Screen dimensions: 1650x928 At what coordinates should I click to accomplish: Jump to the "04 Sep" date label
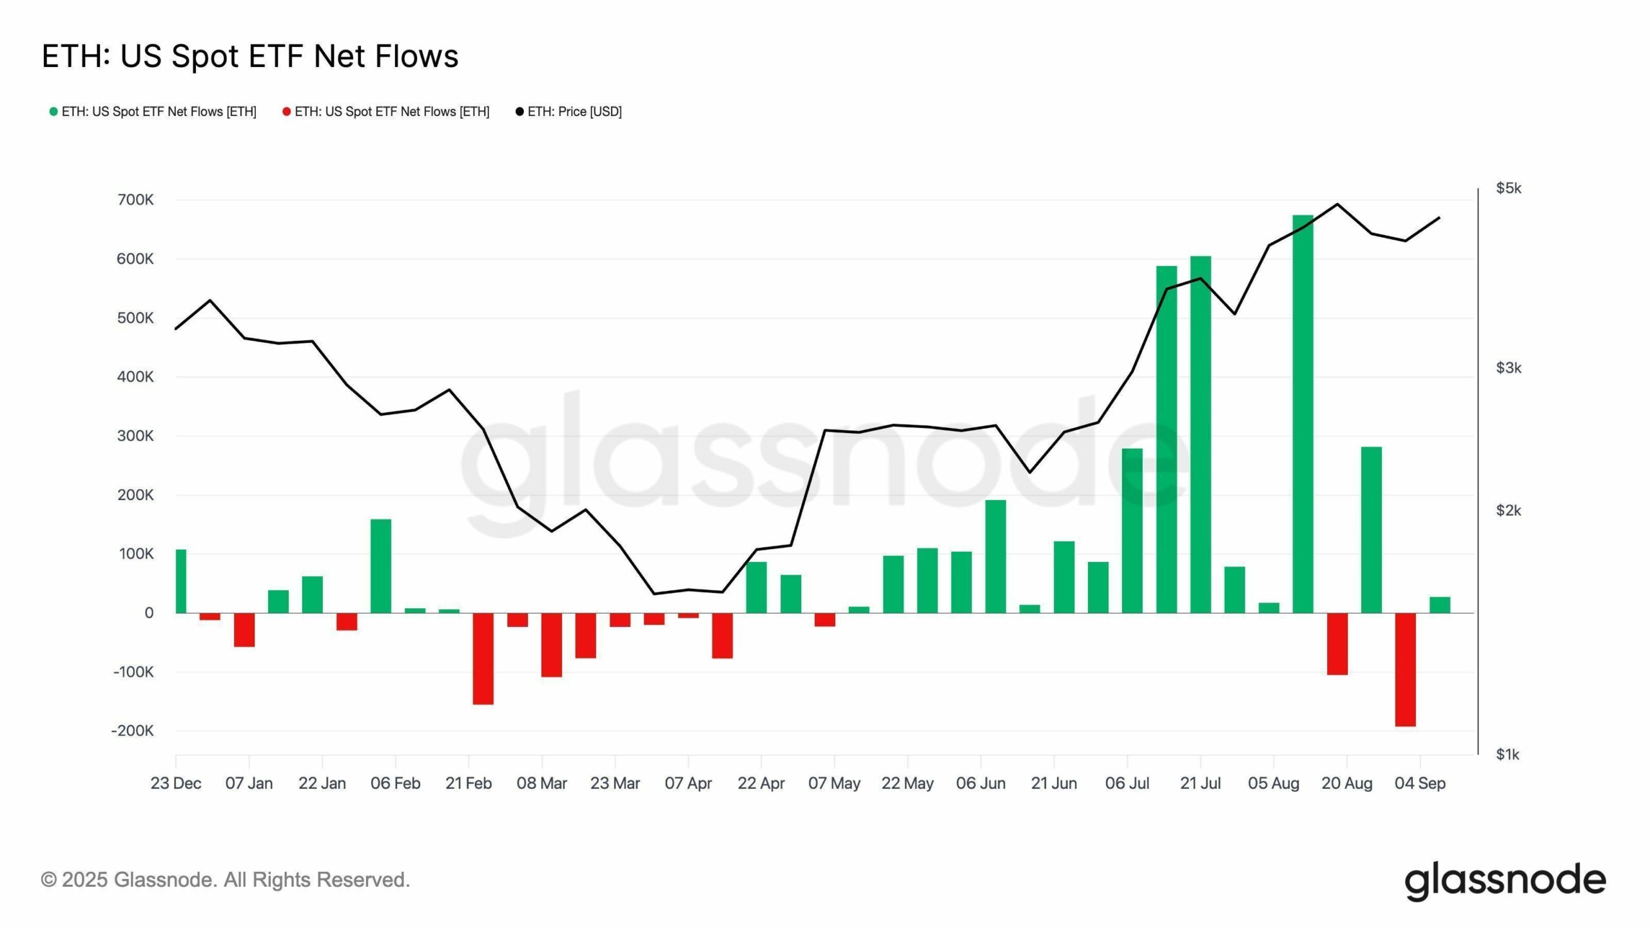point(1420,784)
